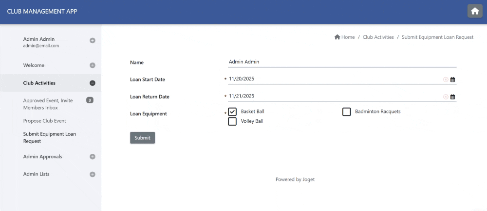Follow the Club Activities breadcrumb link
Viewport: 487px width, 211px height.
(x=378, y=37)
